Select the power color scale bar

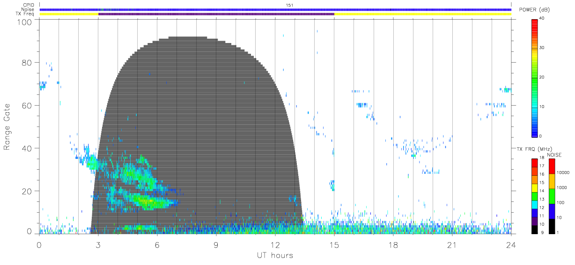[x=534, y=78]
